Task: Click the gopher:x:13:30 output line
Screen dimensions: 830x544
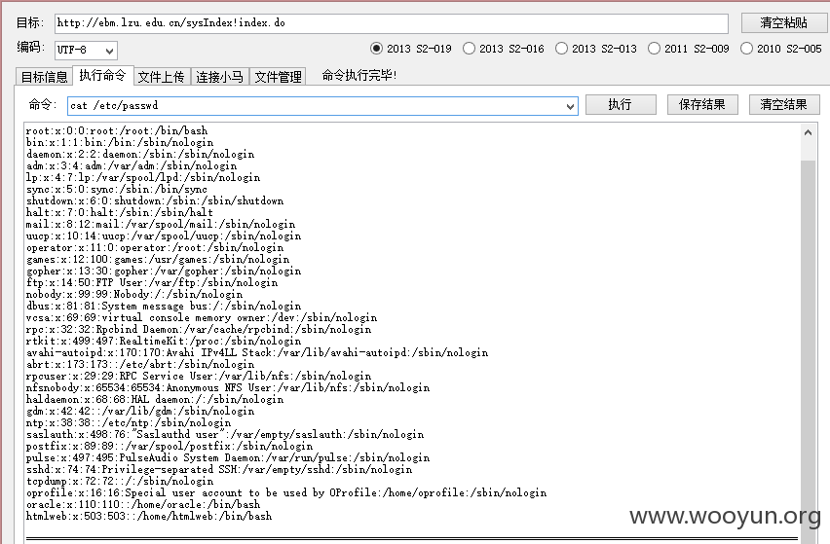Action: tap(164, 271)
